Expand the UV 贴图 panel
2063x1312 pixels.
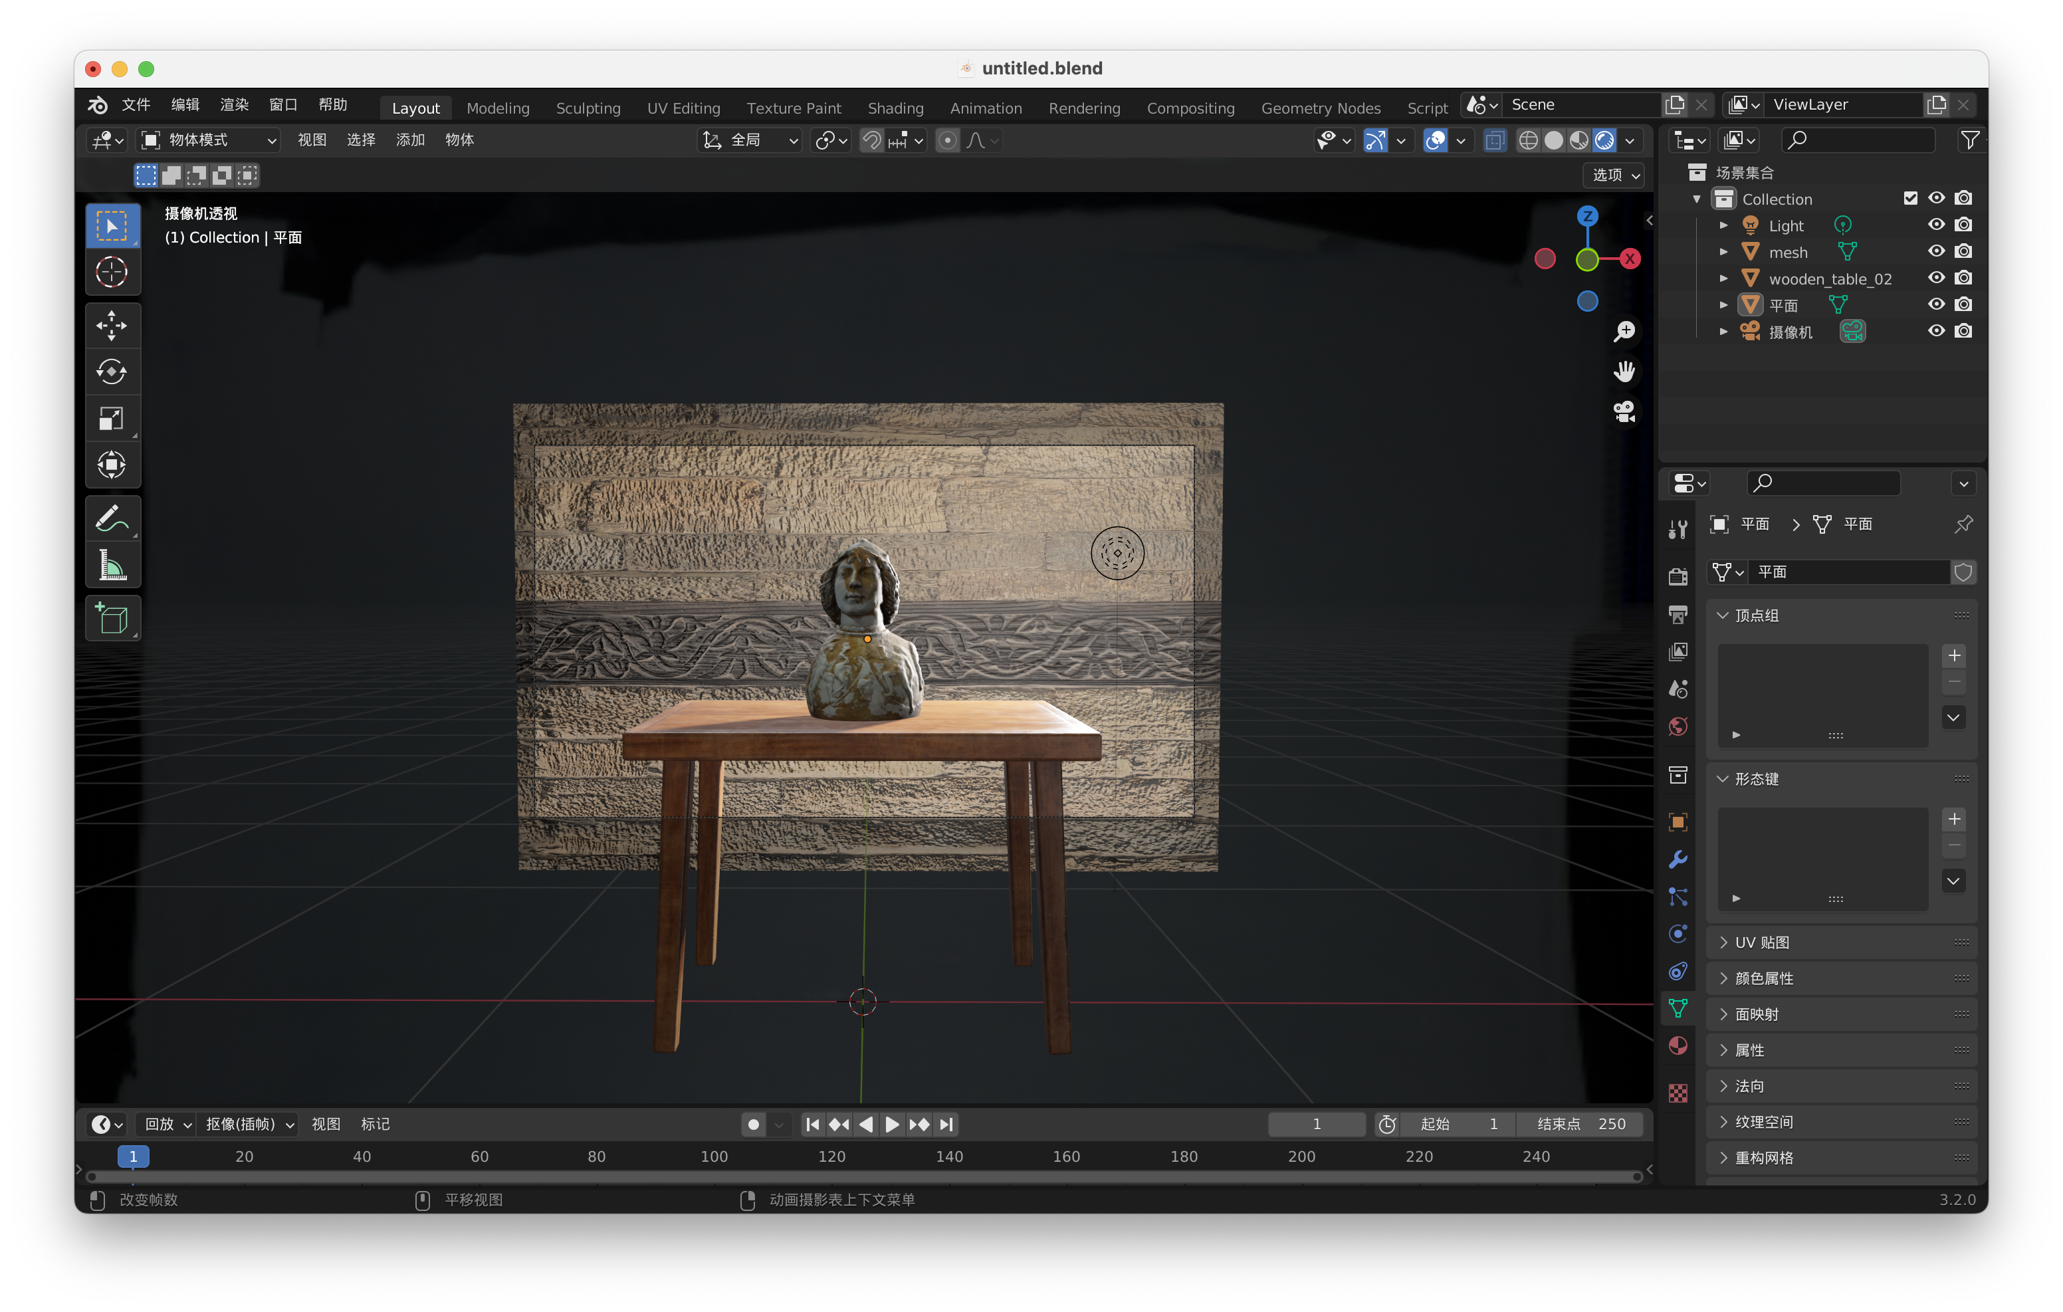pyautogui.click(x=1763, y=942)
